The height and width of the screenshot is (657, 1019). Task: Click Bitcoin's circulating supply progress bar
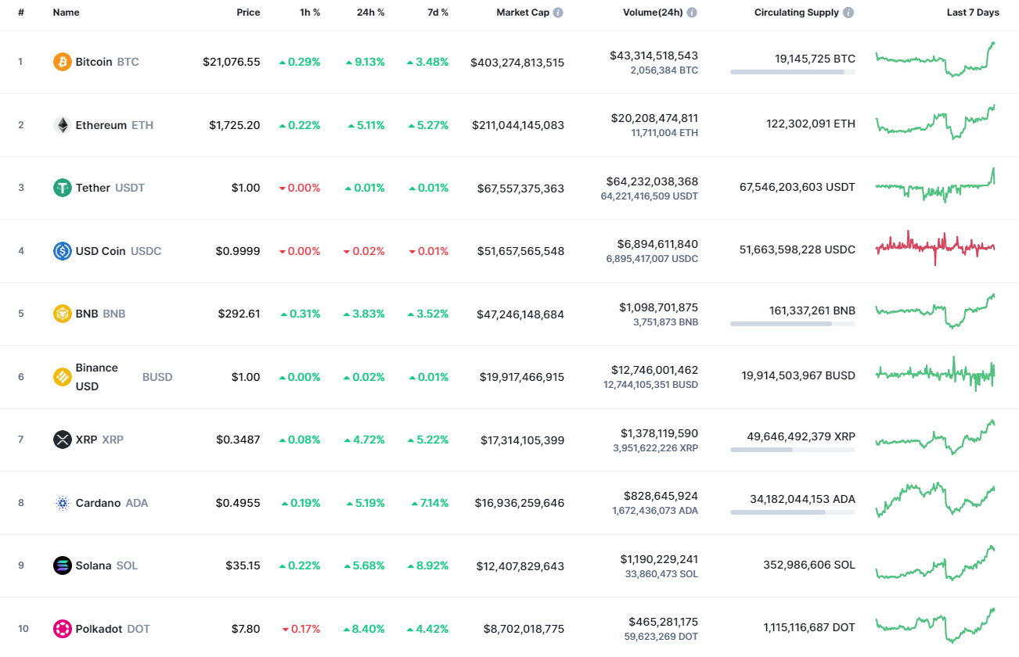791,73
